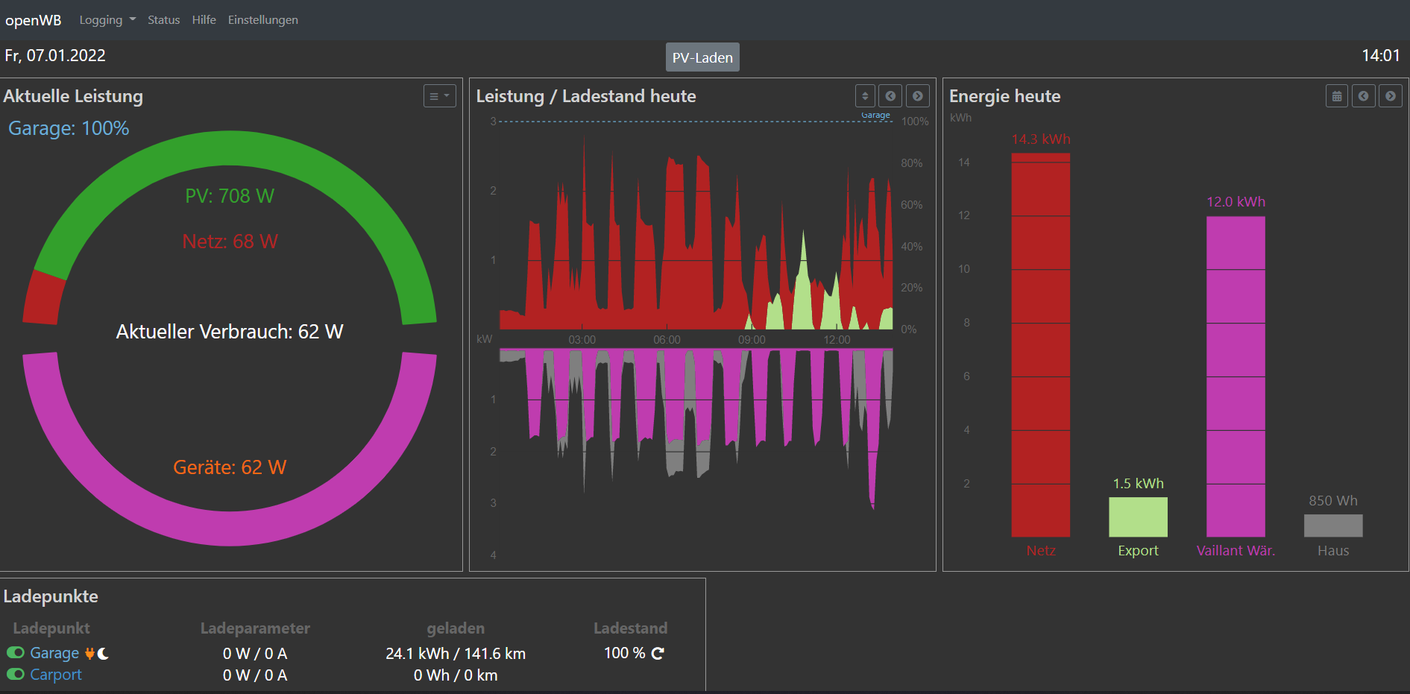Click the red Netz bar in energy chart
The height and width of the screenshot is (694, 1410).
coord(1040,344)
